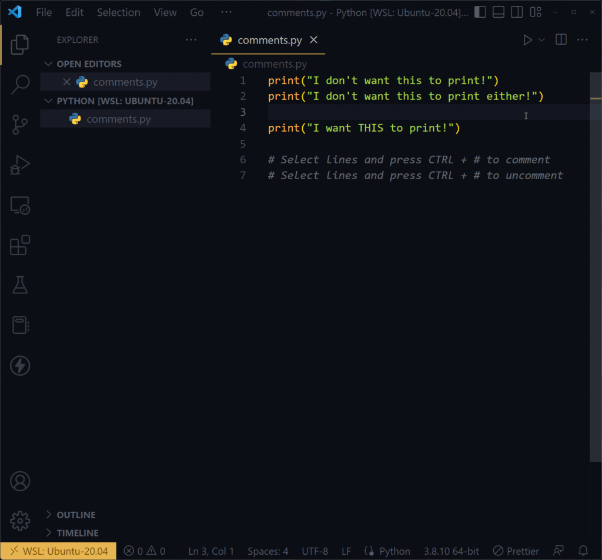Toggle the secondary side bar
Image resolution: width=602 pixels, height=560 pixels.
point(516,12)
